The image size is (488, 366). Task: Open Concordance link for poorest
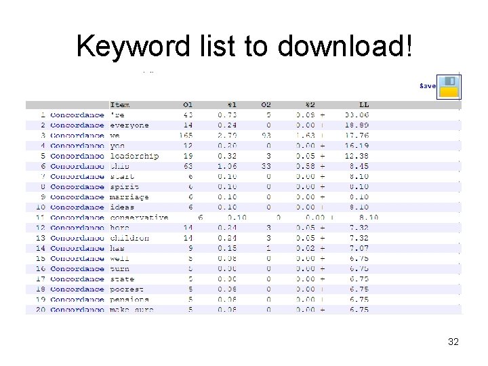click(77, 290)
